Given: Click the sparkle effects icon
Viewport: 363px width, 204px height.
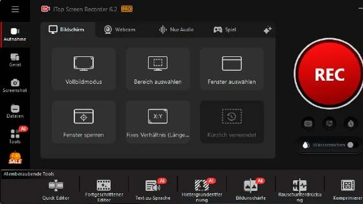Looking at the screenshot, I should click(268, 30).
